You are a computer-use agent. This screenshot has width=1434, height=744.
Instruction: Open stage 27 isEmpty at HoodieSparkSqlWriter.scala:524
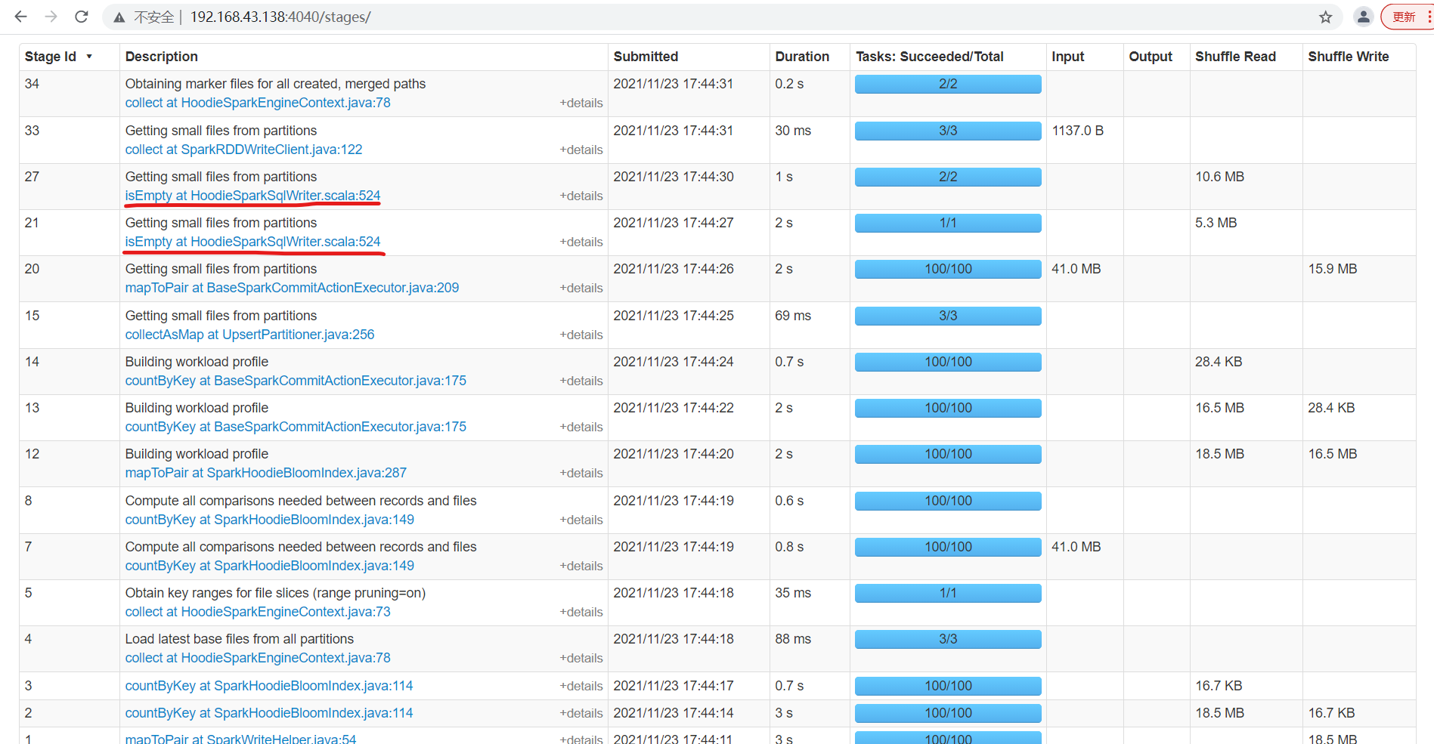point(252,196)
